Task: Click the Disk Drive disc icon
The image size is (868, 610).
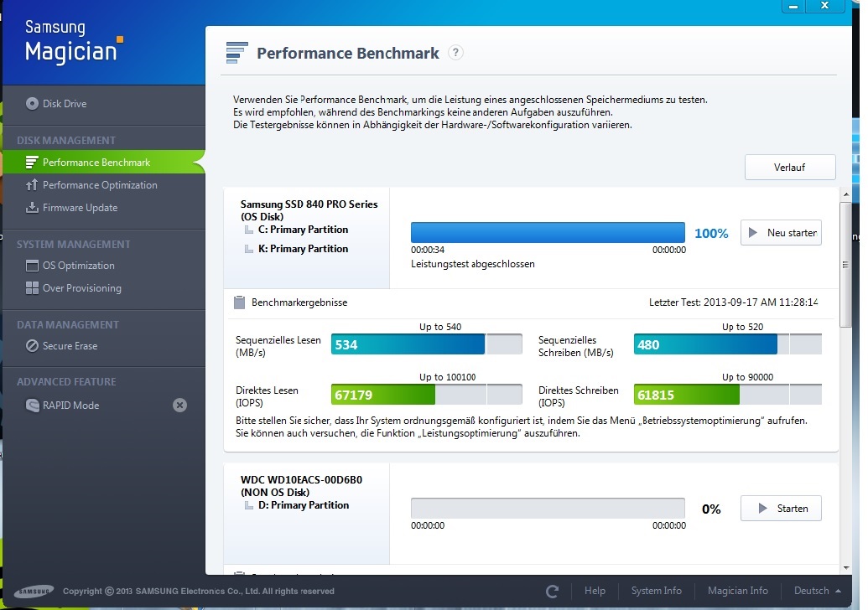Action: (32, 103)
